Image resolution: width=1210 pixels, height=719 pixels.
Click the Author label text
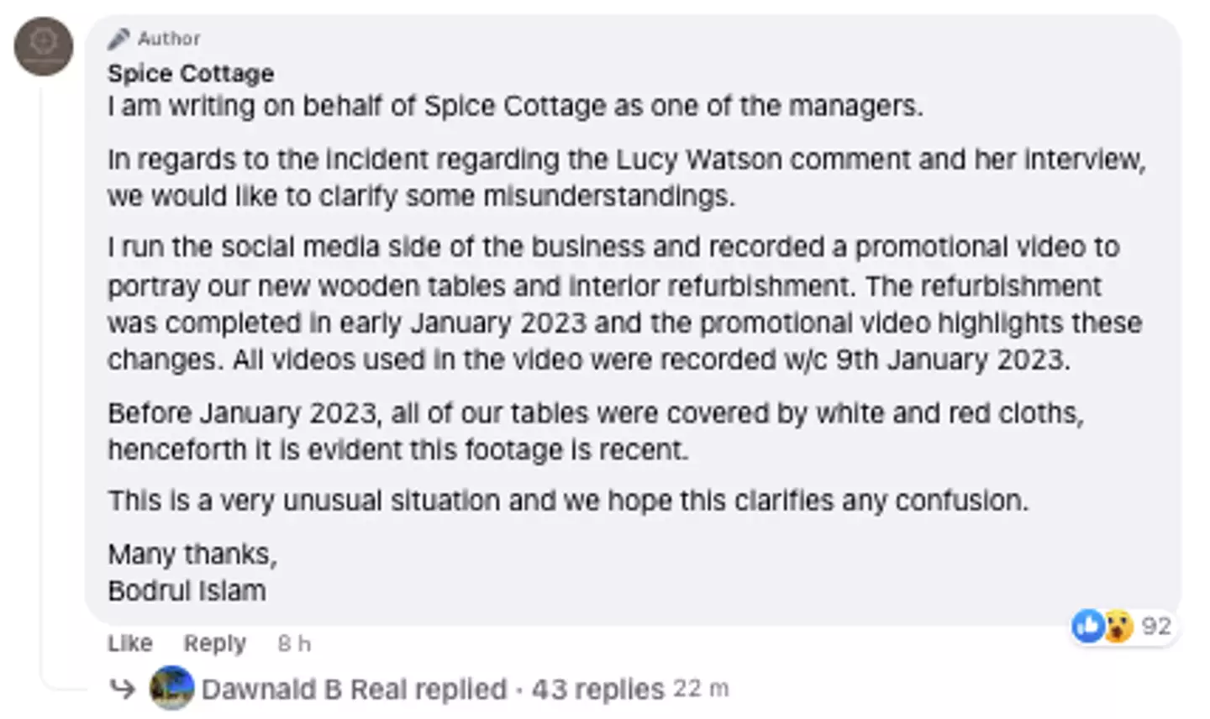[169, 39]
